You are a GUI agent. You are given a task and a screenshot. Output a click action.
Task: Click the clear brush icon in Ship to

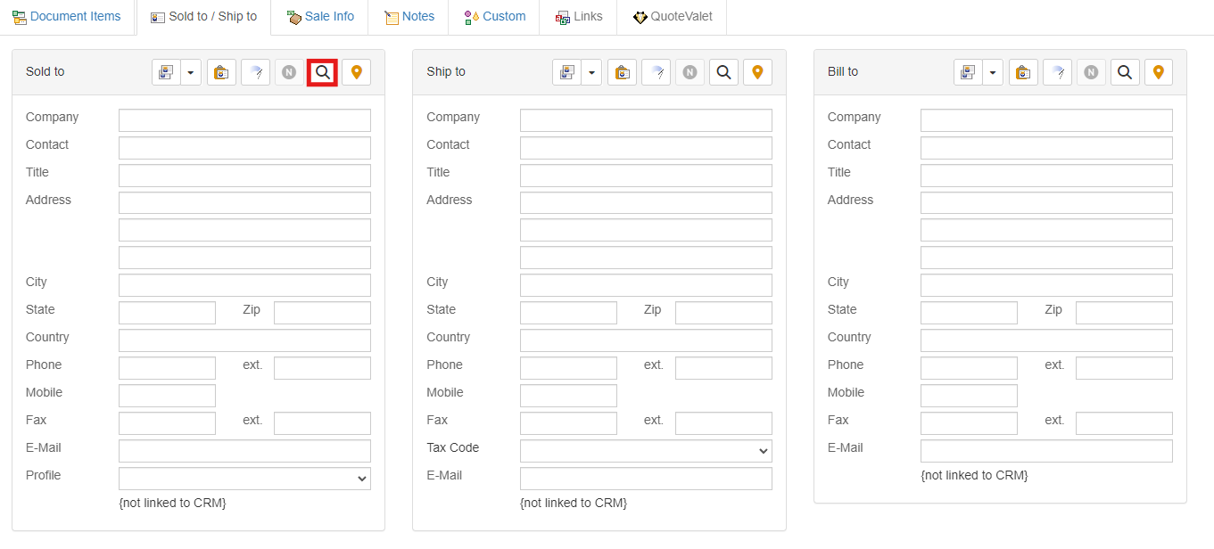coord(656,72)
